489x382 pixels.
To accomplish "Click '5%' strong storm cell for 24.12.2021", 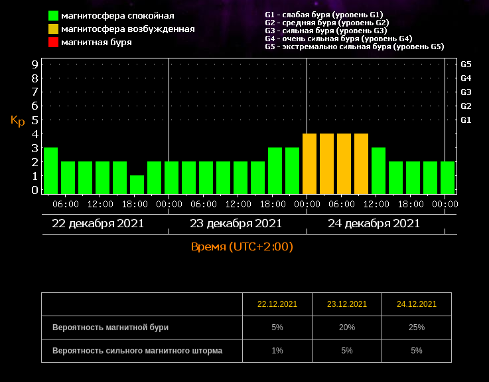I will pyautogui.click(x=417, y=351).
